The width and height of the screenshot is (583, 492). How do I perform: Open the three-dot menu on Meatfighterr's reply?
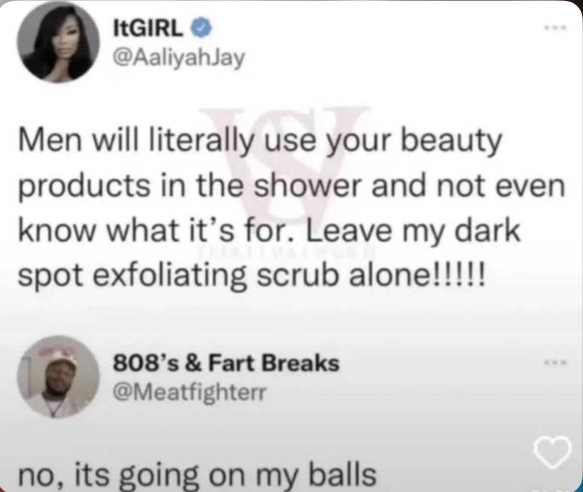[554, 362]
